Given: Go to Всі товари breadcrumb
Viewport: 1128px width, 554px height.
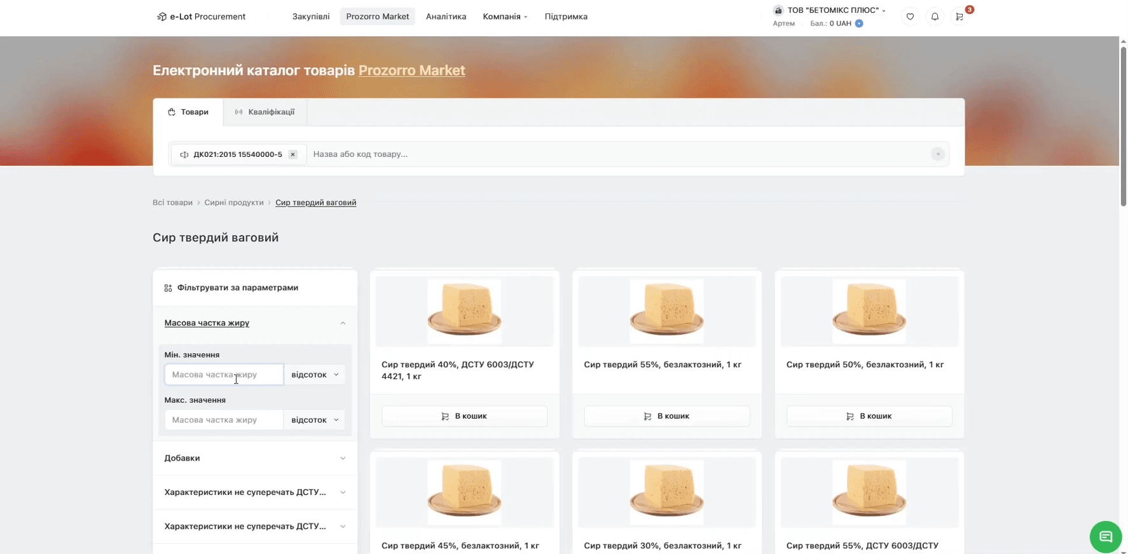Looking at the screenshot, I should coord(172,203).
